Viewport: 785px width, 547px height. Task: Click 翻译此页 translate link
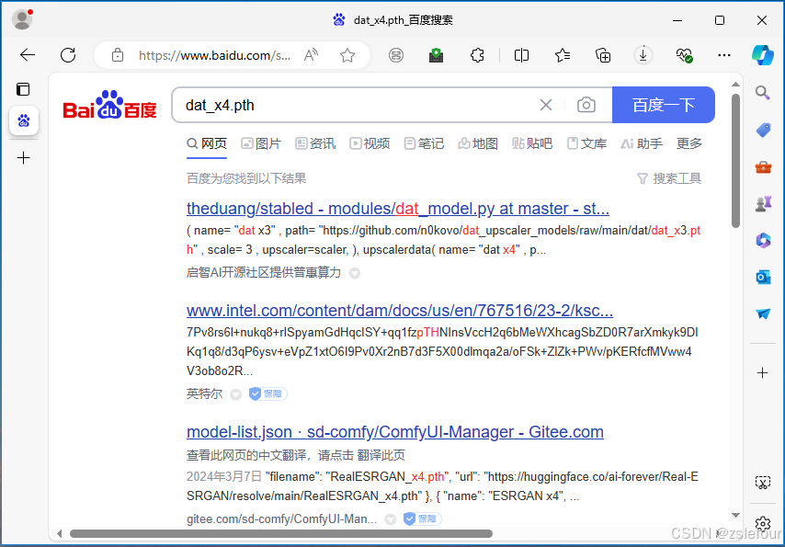coord(381,455)
